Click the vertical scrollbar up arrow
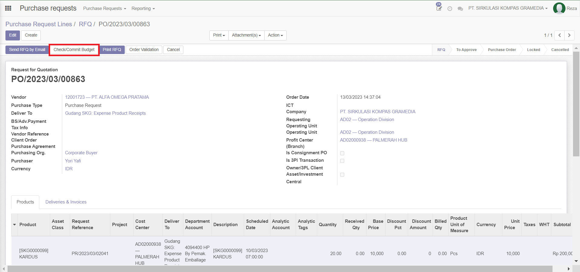 [576, 48]
